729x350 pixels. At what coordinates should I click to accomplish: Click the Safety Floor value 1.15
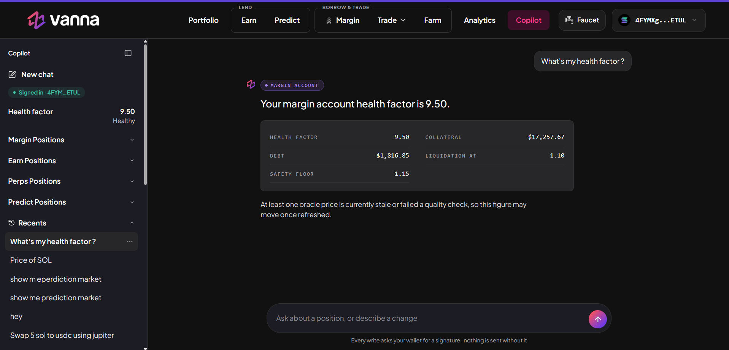402,173
